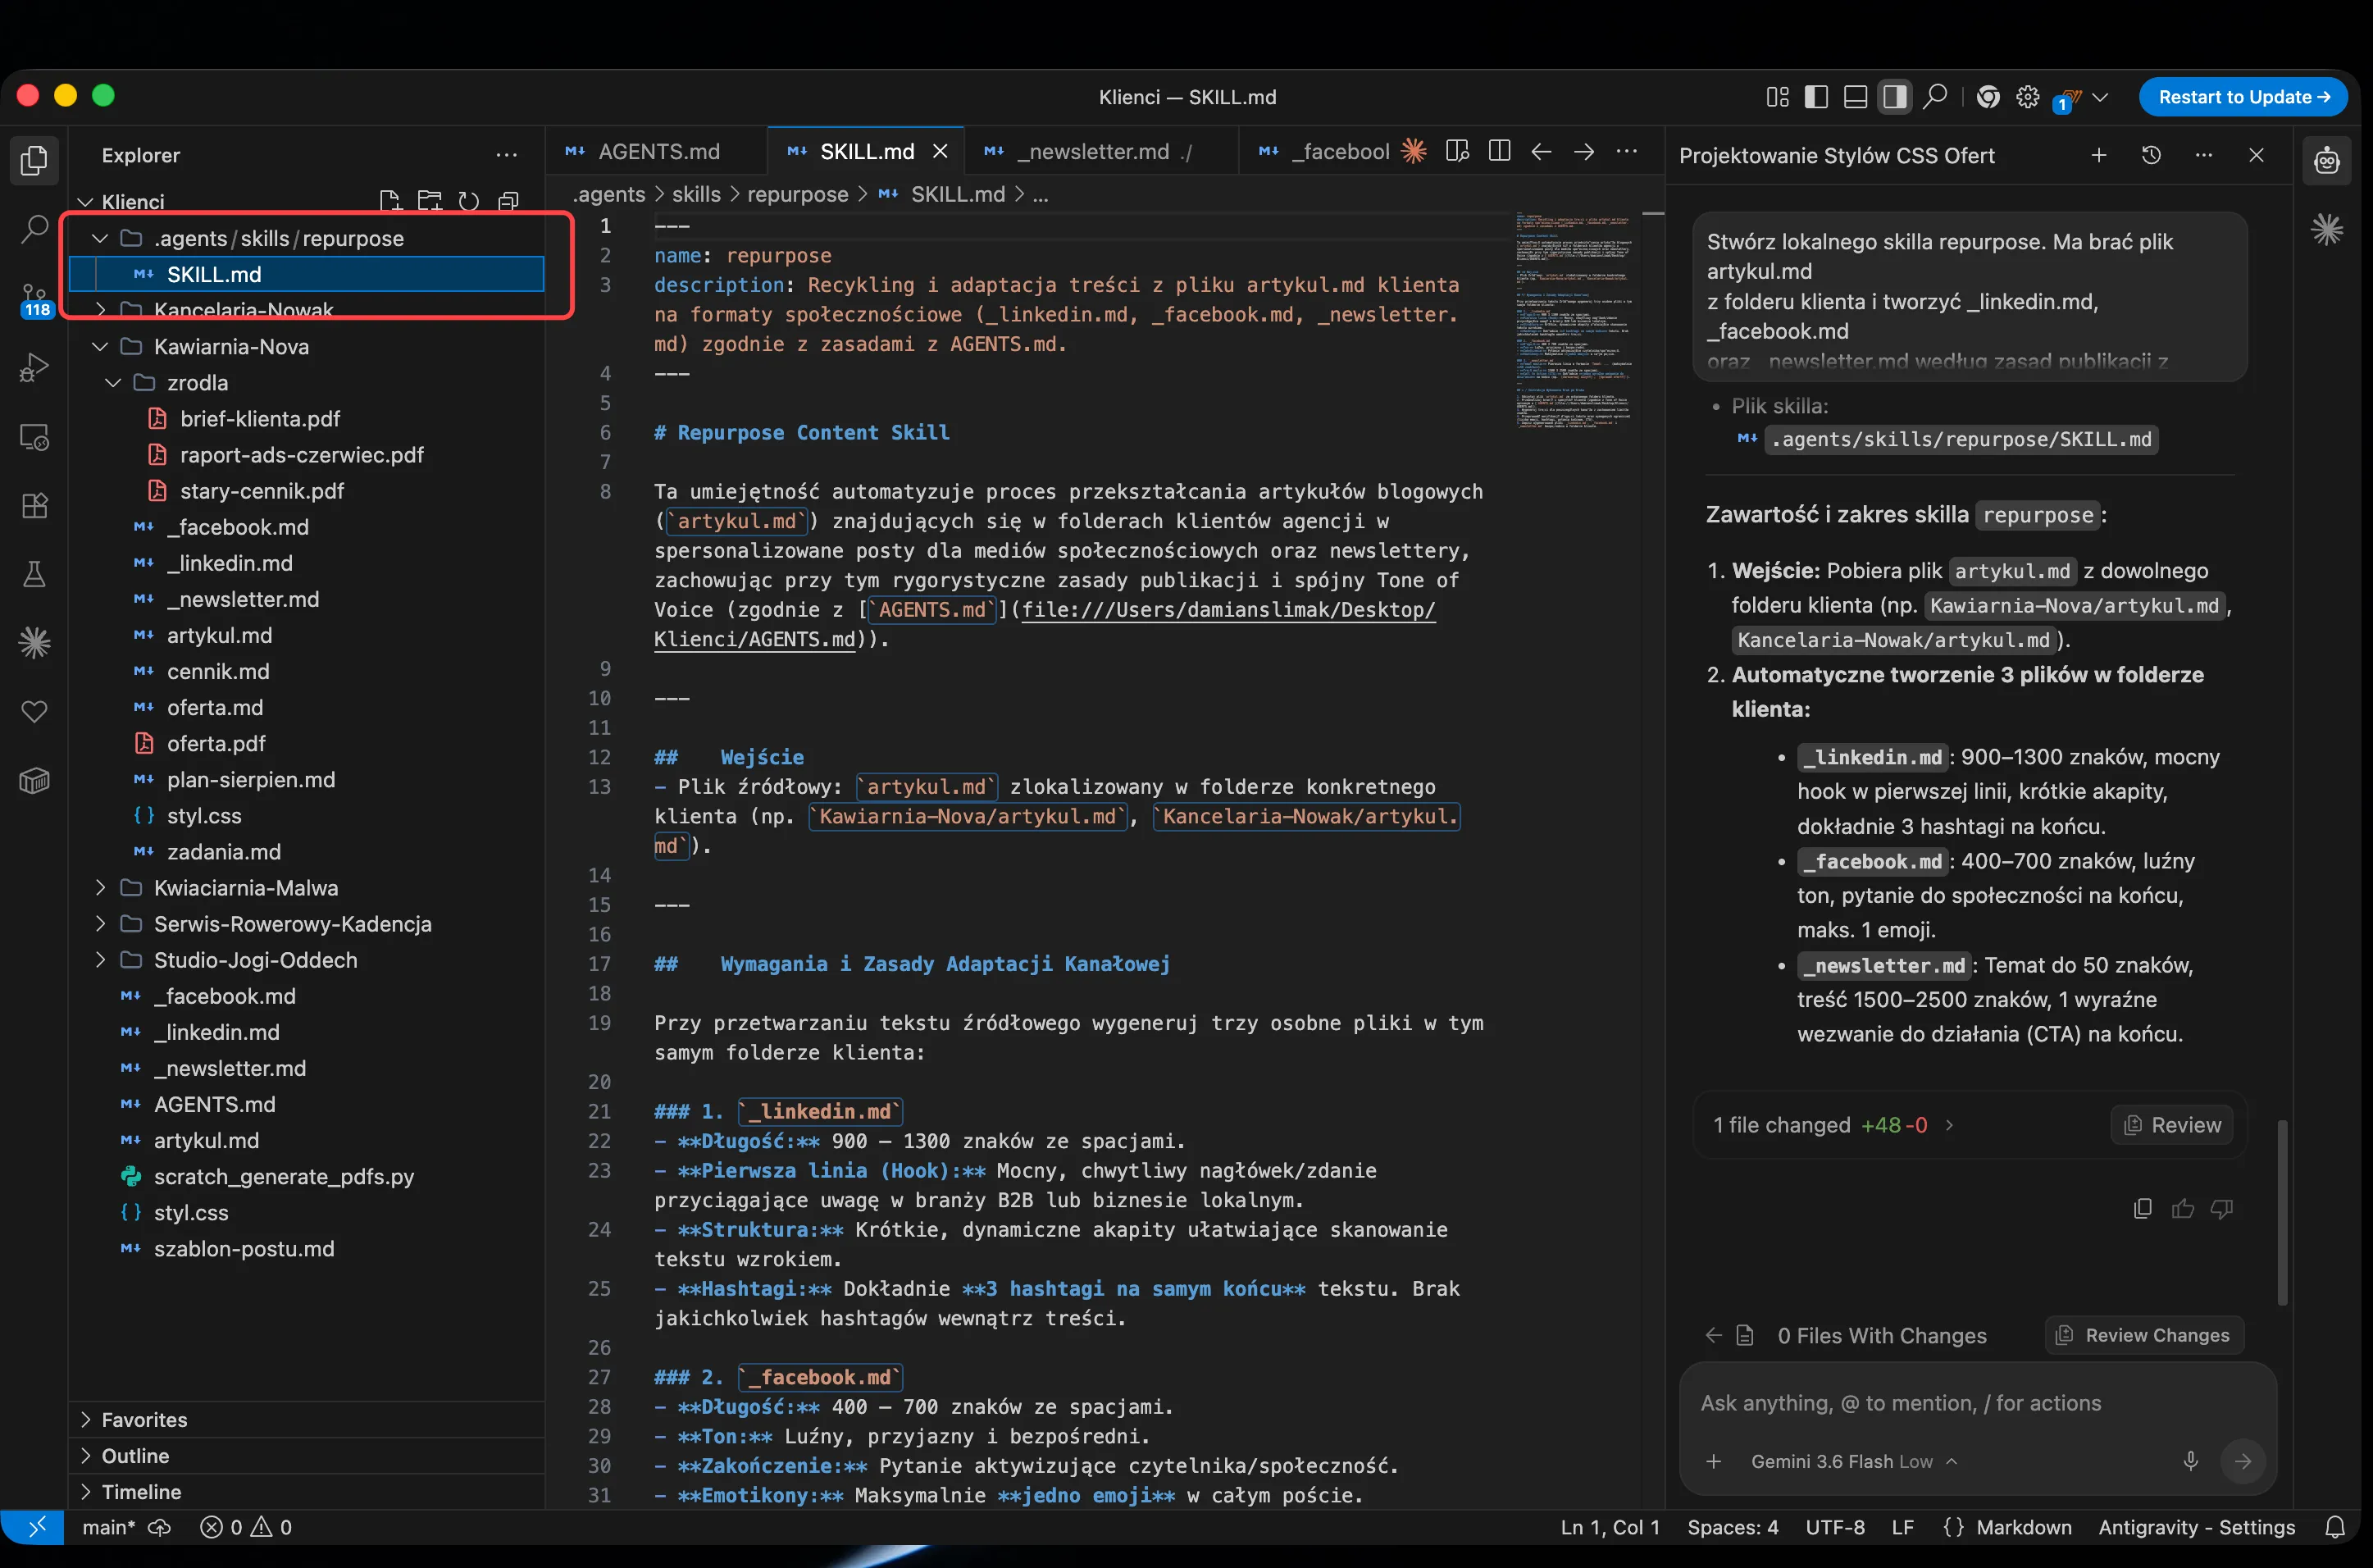Viewport: 2373px width, 1568px height.
Task: Click Restart to Update button
Action: [x=2243, y=97]
